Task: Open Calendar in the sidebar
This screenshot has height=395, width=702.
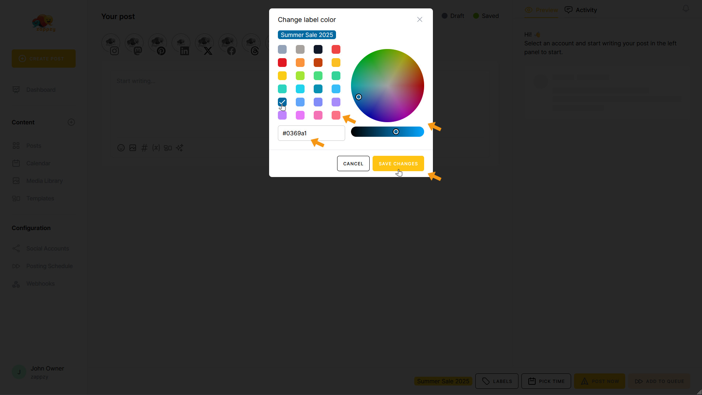Action: [38, 163]
